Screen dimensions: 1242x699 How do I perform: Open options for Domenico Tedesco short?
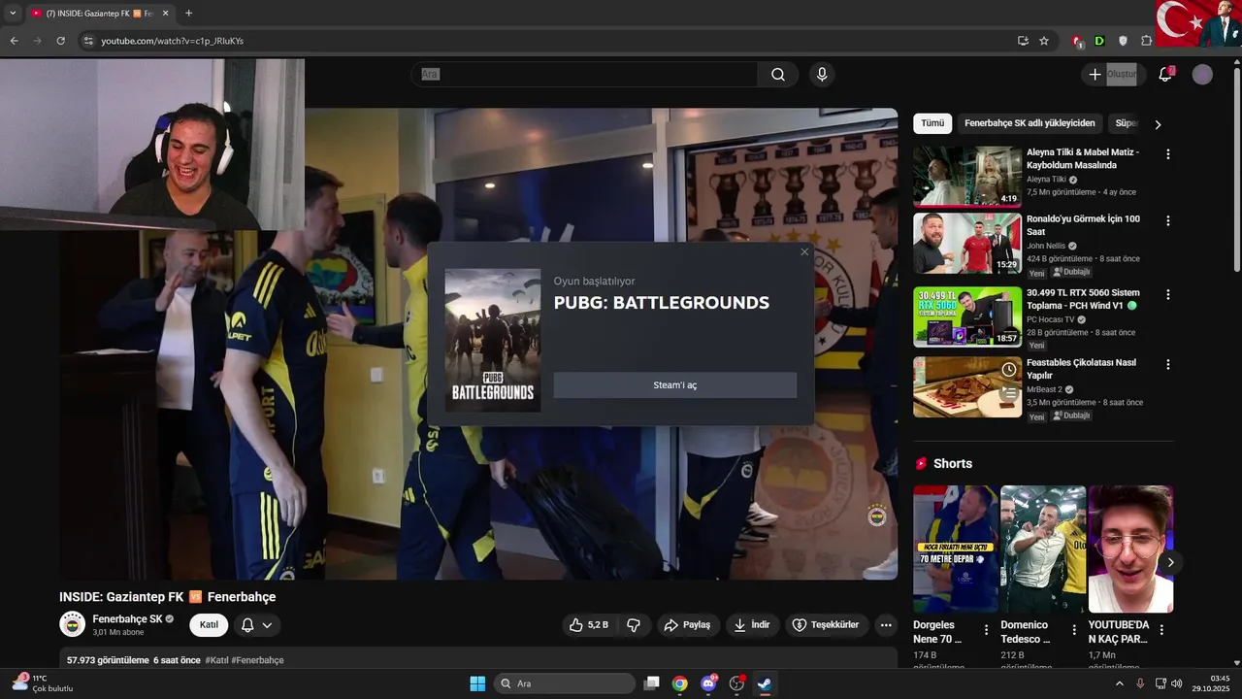1074,630
